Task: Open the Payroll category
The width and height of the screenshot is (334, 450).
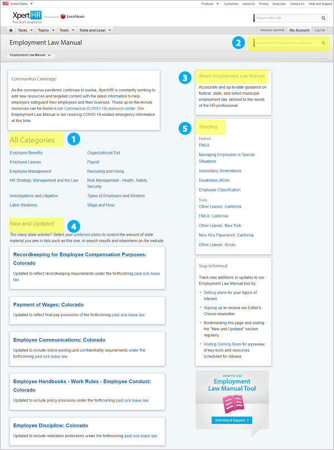Action: point(94,162)
